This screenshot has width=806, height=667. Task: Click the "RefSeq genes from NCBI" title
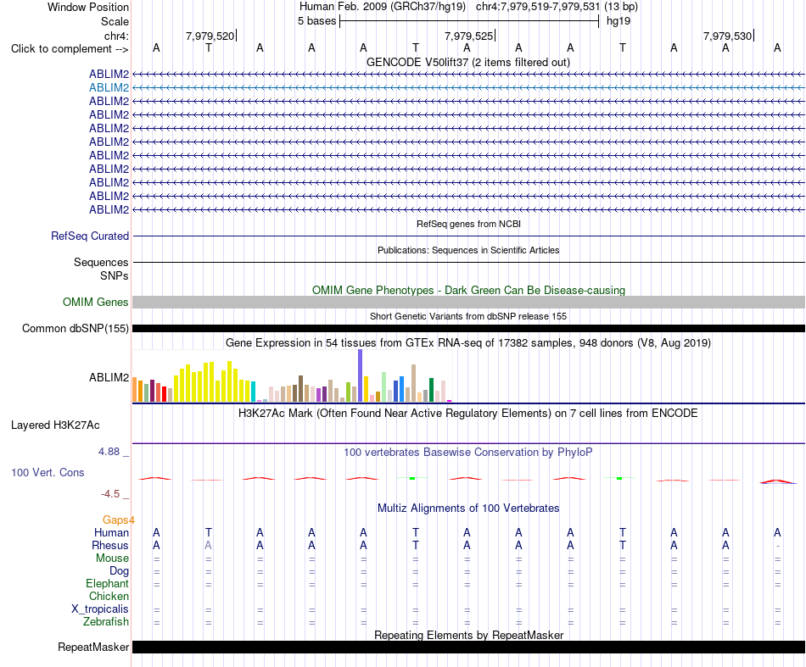point(468,224)
